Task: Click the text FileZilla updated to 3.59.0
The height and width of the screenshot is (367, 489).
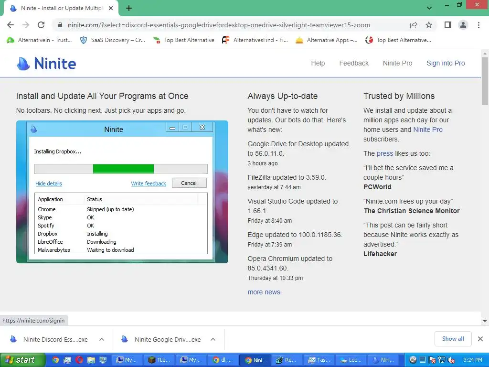Action: pos(287,177)
